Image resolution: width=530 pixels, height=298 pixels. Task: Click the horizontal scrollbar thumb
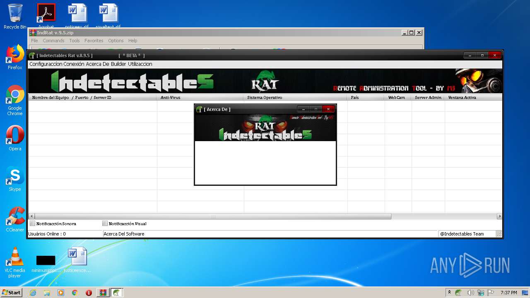[x=213, y=216]
